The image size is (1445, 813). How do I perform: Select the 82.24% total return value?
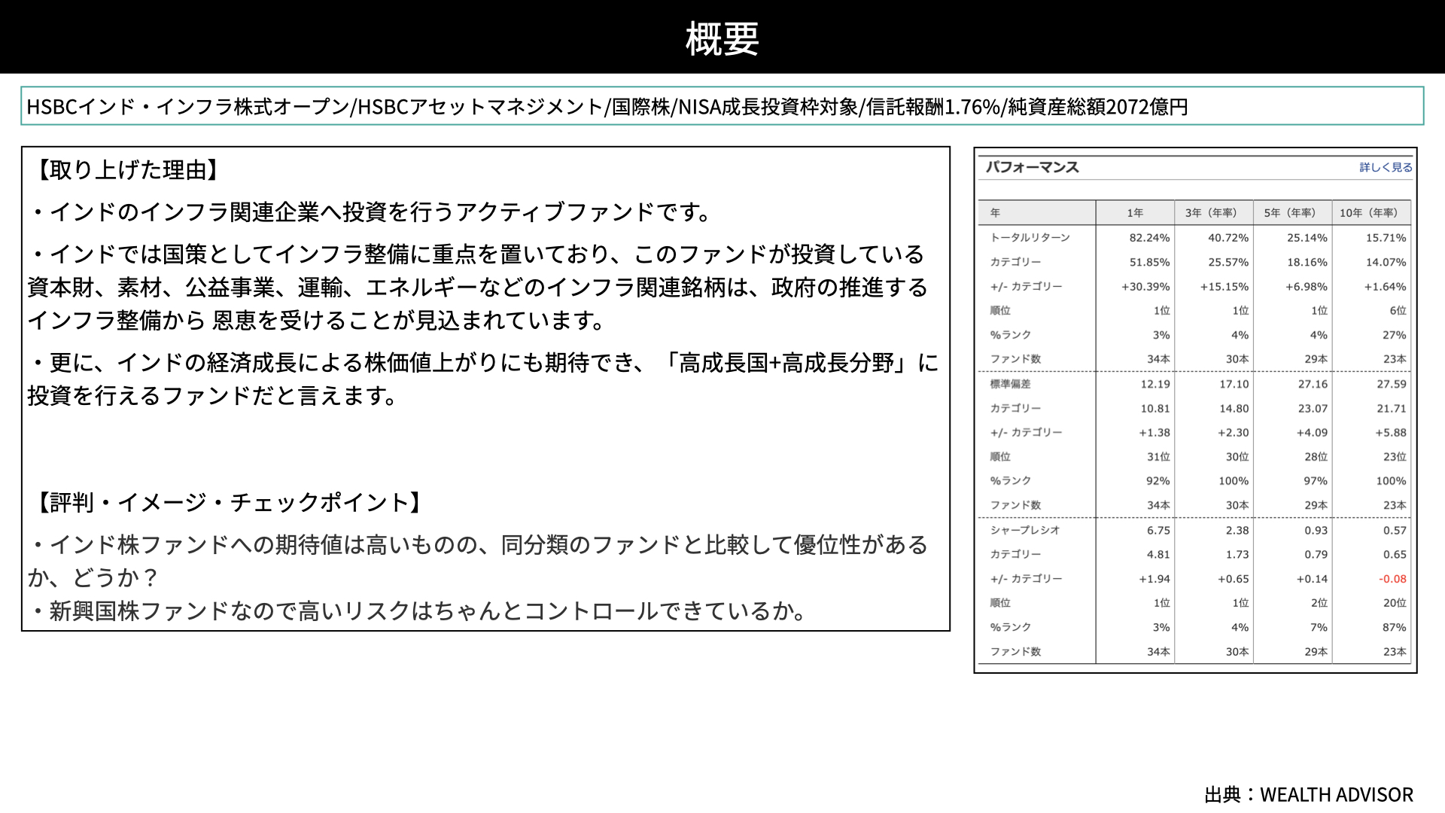coord(1149,238)
